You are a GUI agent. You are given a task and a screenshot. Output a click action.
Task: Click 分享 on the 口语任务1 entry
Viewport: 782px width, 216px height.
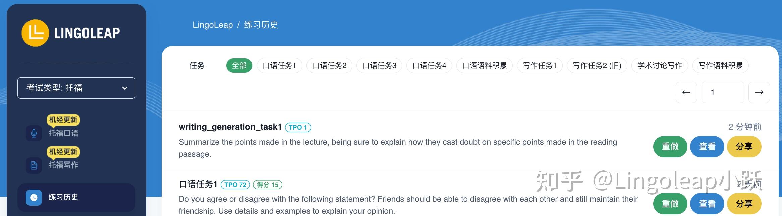(x=744, y=203)
